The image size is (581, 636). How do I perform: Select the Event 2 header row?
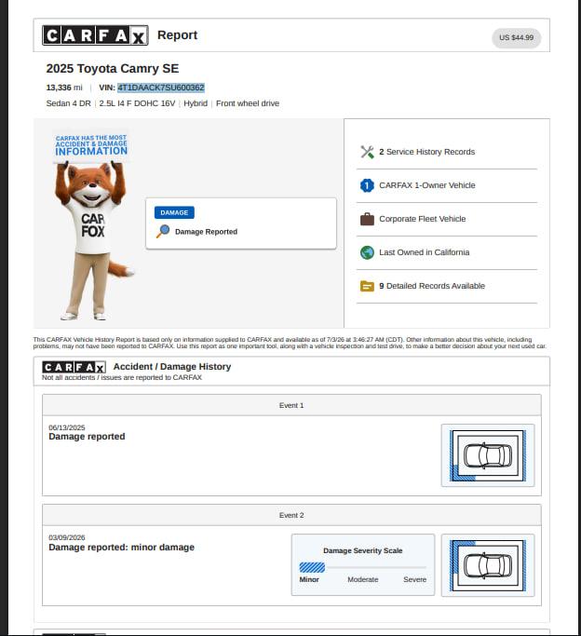[291, 515]
